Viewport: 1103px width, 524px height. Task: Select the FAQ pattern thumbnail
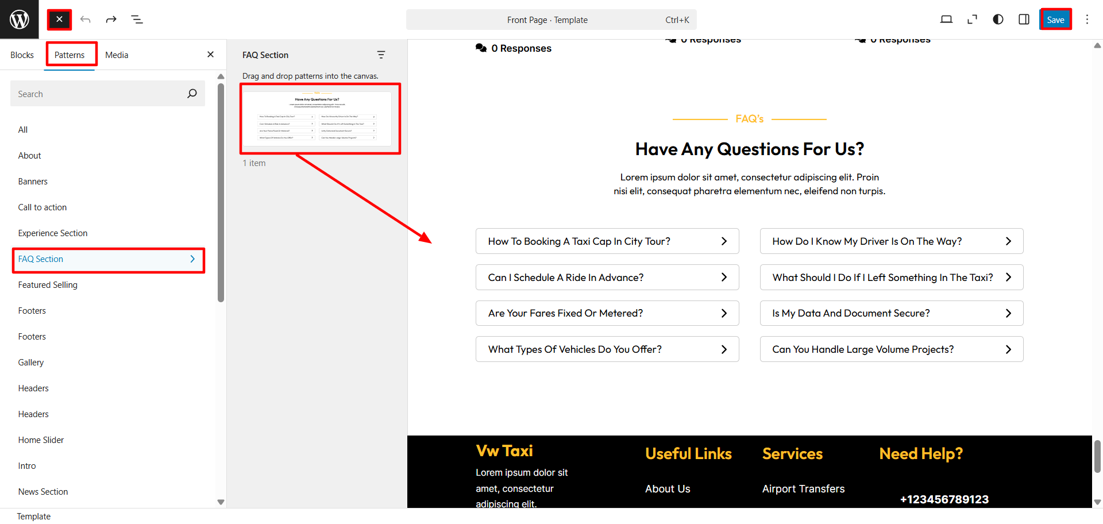point(320,119)
